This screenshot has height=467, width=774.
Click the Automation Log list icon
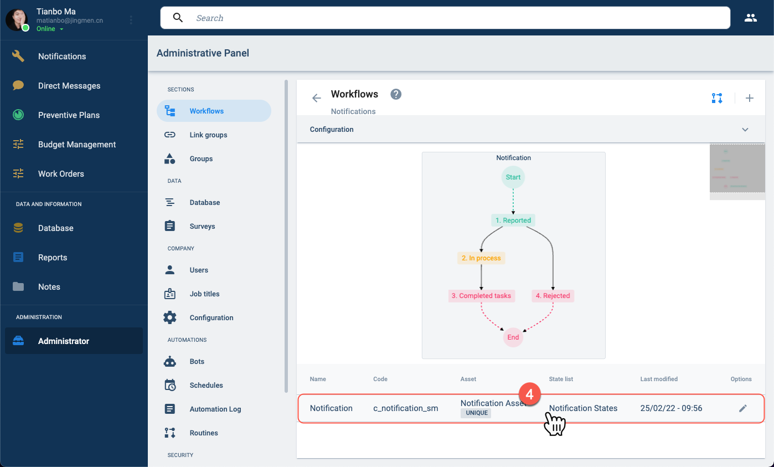[x=170, y=409]
